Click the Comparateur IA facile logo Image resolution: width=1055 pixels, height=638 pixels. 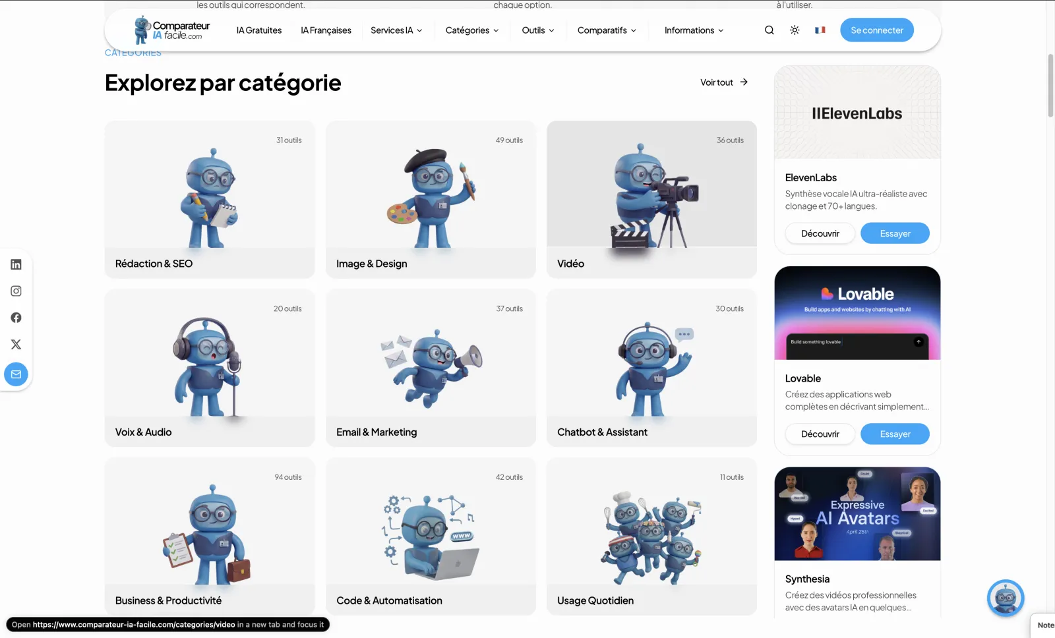[x=172, y=30]
